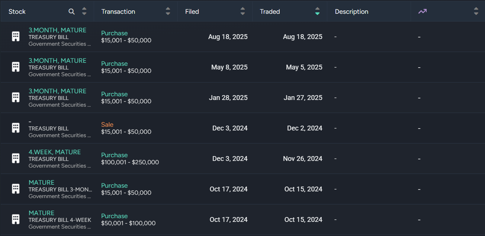Toggle sort arrows on Filed column

click(x=242, y=12)
